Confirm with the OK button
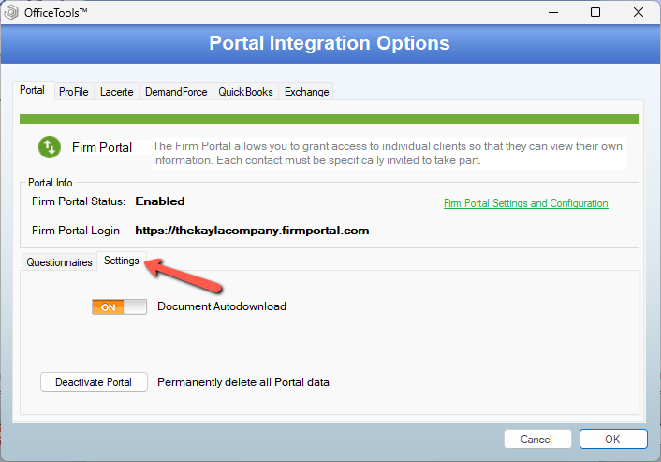Screen dimensions: 661x462 pyautogui.click(x=613, y=440)
